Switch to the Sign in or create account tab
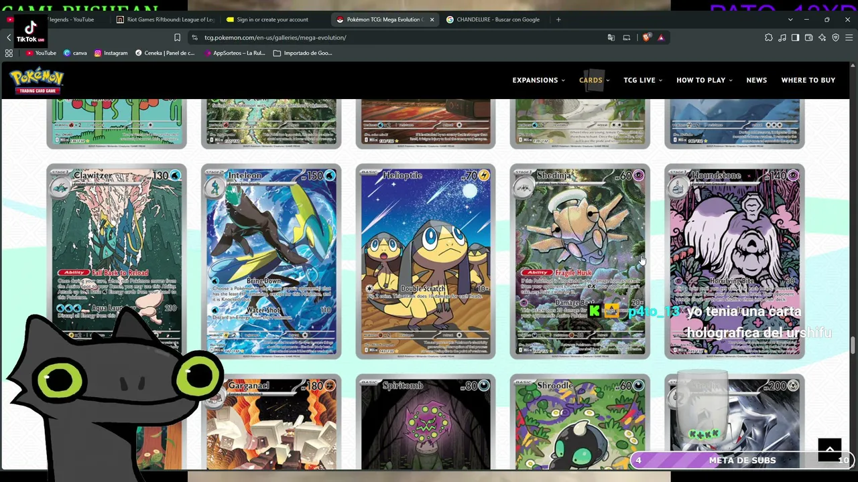Image resolution: width=858 pixels, height=482 pixels. click(x=274, y=19)
